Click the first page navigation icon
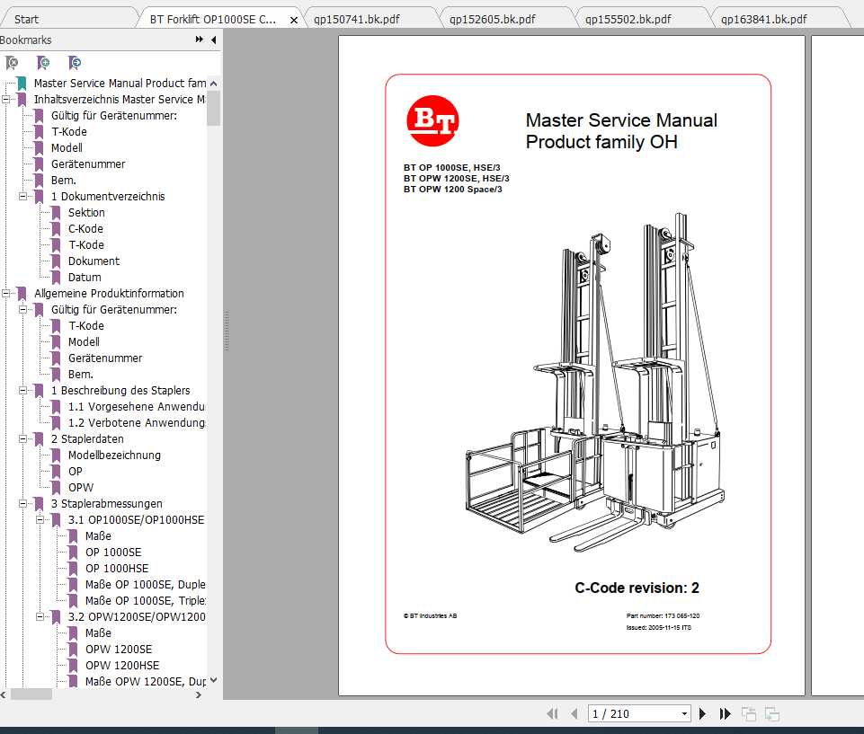864x734 pixels. [554, 713]
